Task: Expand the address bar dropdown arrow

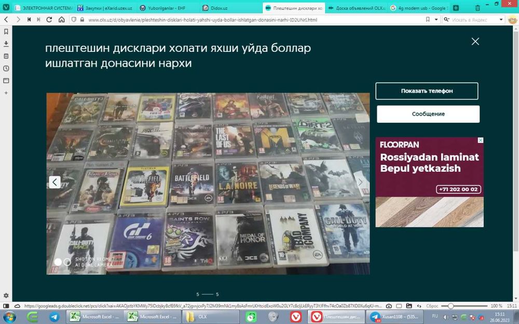Action: (436, 20)
